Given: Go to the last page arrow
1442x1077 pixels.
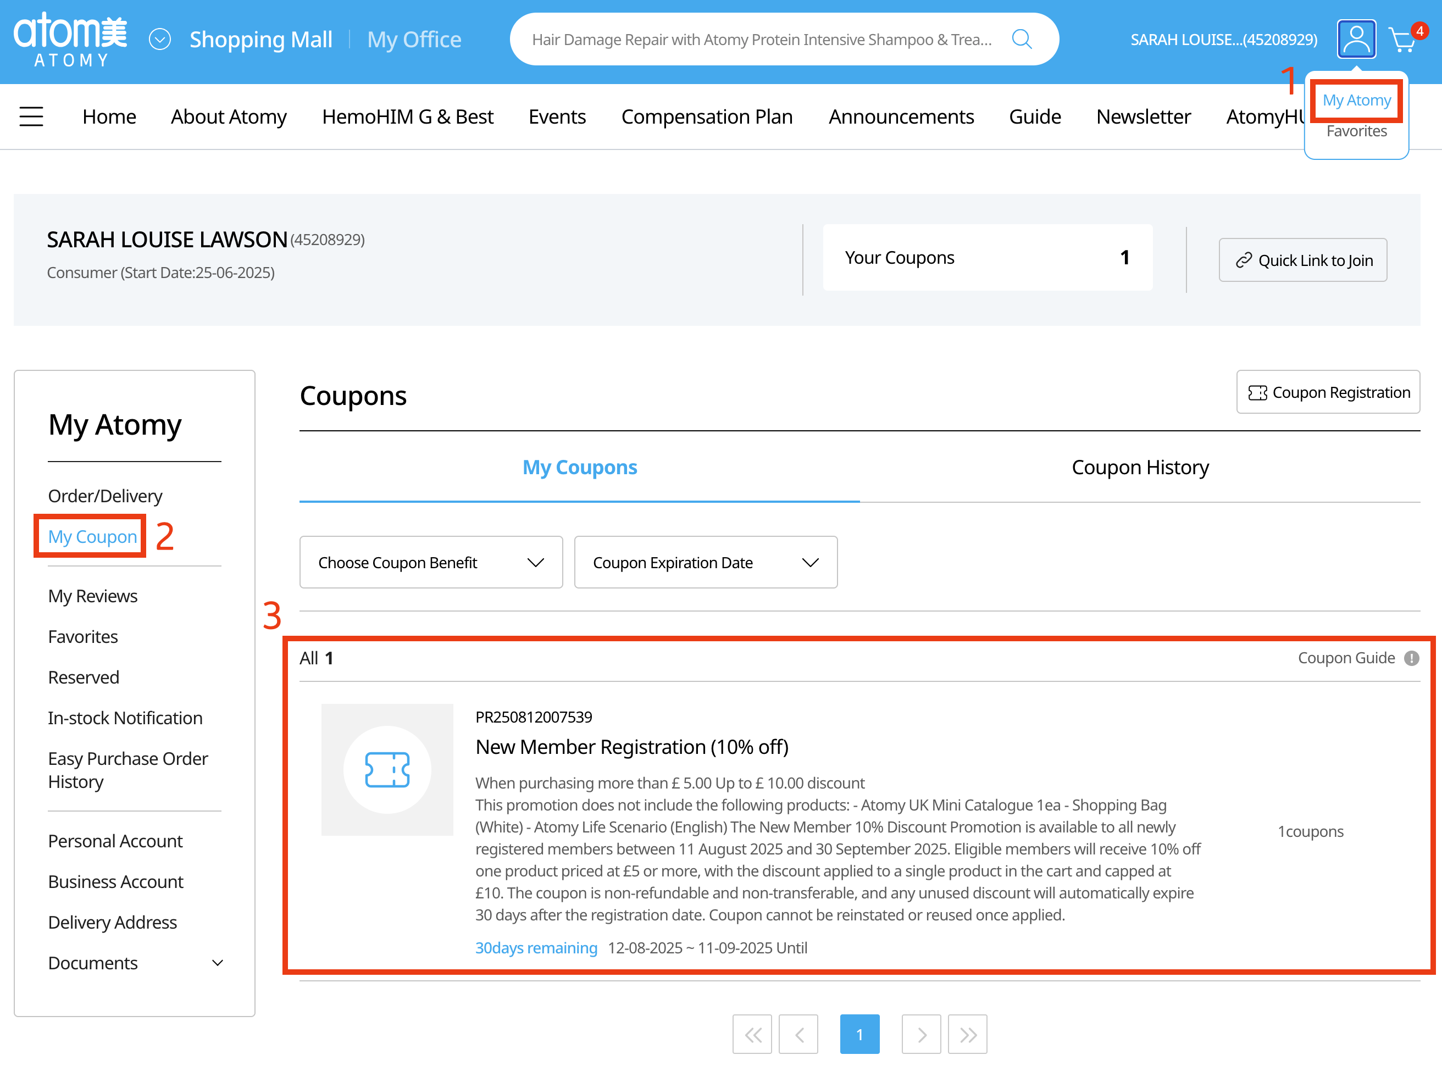Looking at the screenshot, I should (967, 1034).
